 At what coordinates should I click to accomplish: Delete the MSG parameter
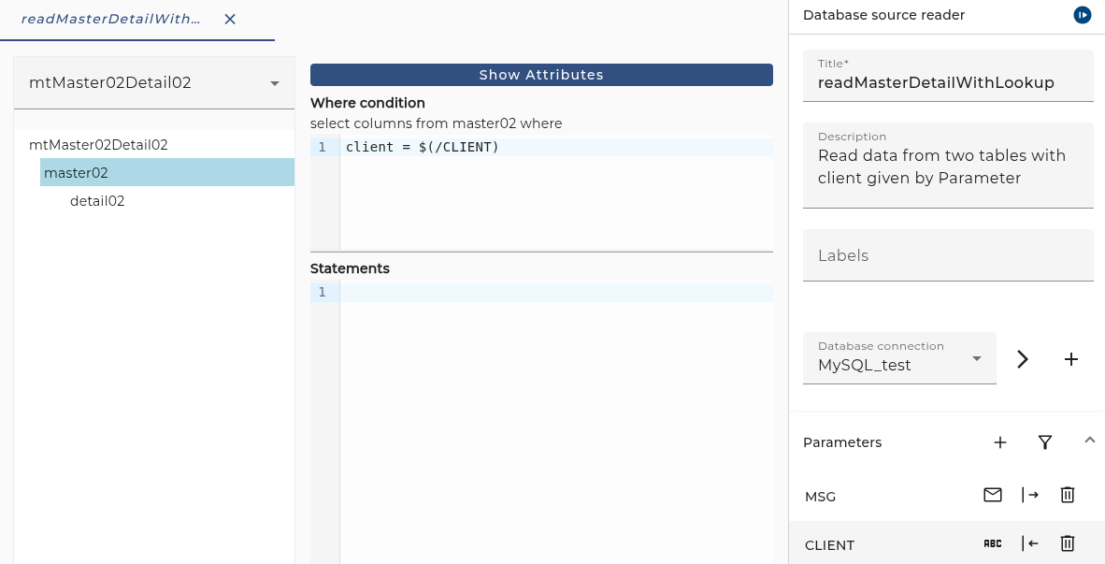pos(1068,495)
